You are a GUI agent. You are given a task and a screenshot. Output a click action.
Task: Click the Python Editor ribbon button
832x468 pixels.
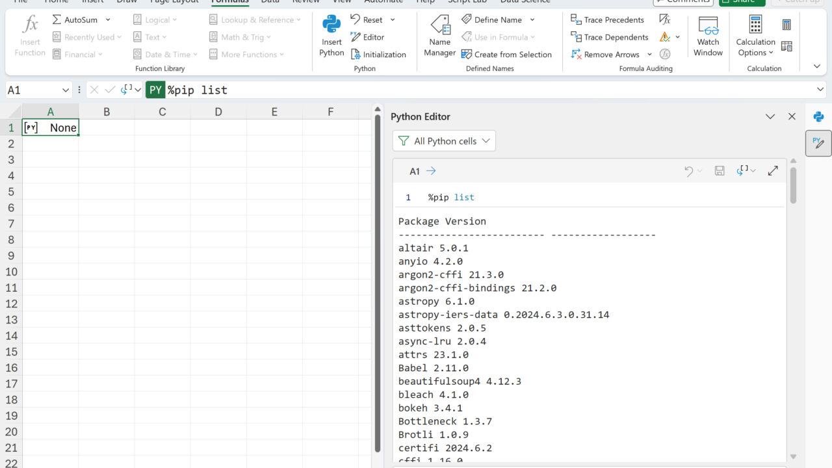pyautogui.click(x=367, y=37)
